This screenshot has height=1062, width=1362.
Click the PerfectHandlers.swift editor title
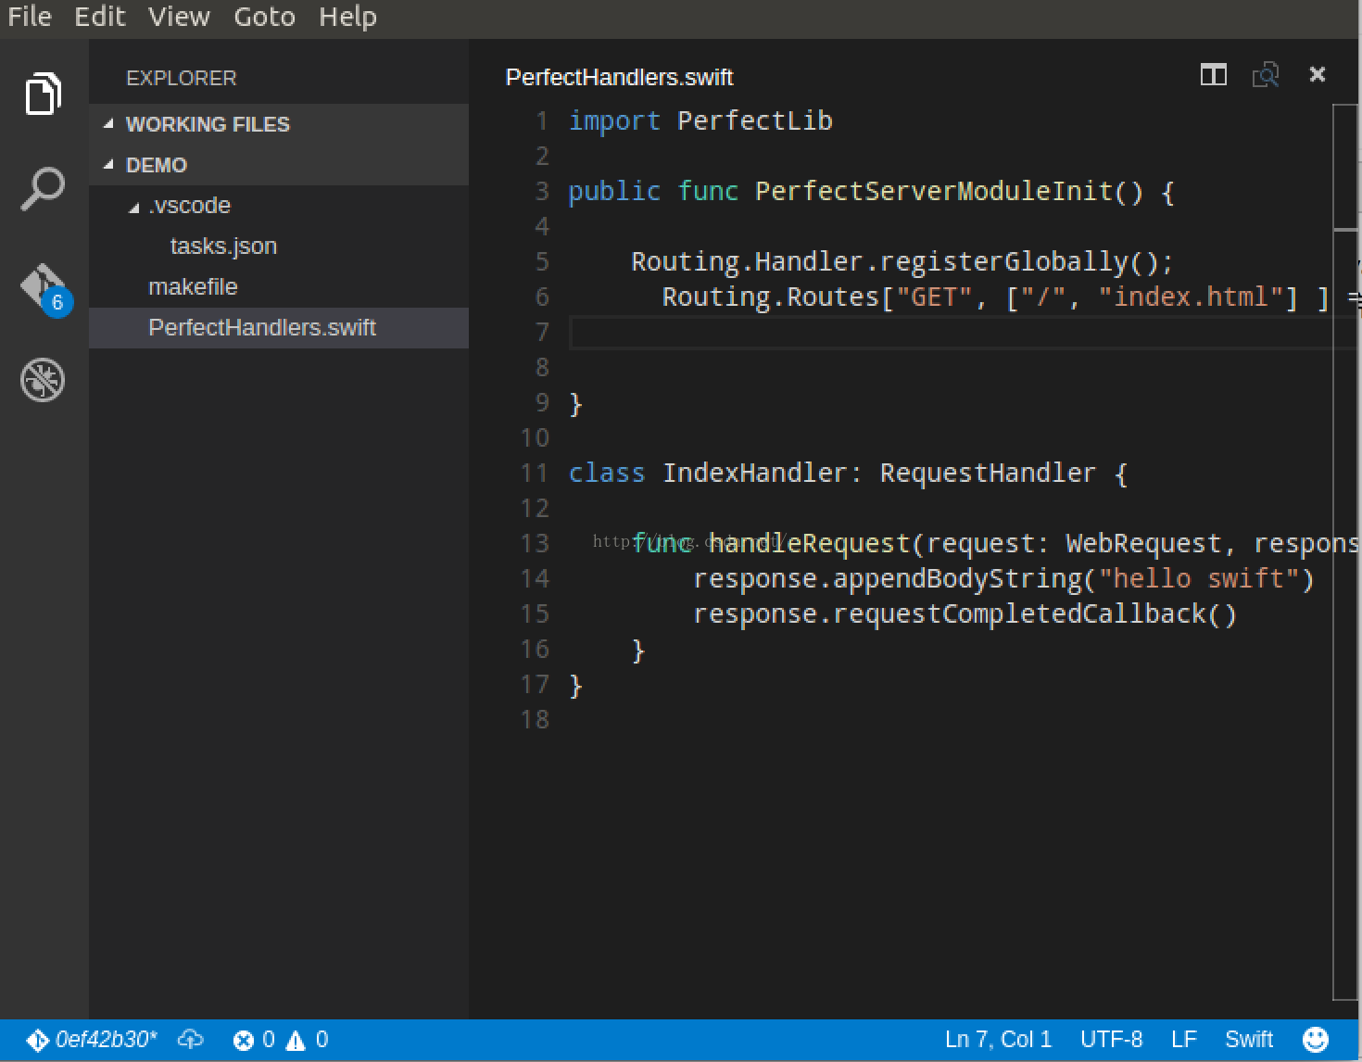[619, 77]
